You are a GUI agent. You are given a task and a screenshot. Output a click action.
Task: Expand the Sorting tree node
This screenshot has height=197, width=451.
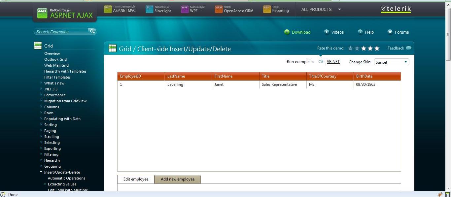(41, 124)
